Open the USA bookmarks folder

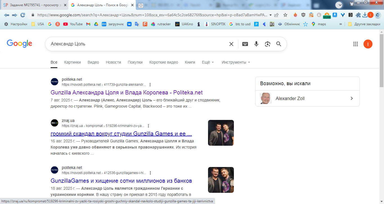(x=38, y=24)
